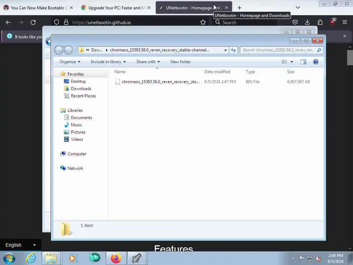Screen dimensions: 353x265
Task: Open the Documents library
Action: (81, 117)
